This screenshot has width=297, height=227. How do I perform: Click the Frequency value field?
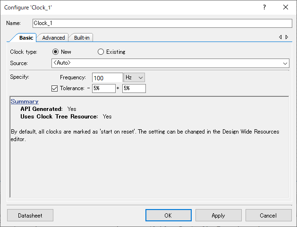107,77
